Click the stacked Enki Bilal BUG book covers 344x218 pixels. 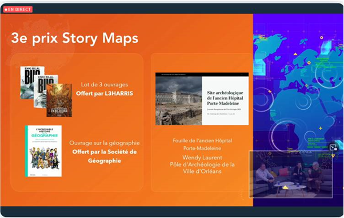pyautogui.click(x=46, y=91)
